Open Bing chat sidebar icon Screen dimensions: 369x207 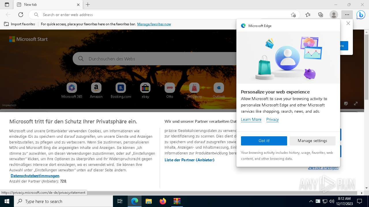tap(361, 15)
